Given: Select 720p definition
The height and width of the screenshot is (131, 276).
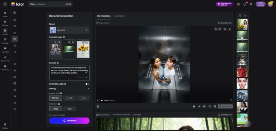Looking at the screenshot, I should pos(70,109).
